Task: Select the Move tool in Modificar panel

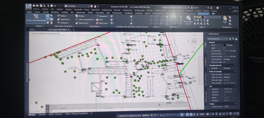Action: point(167,17)
